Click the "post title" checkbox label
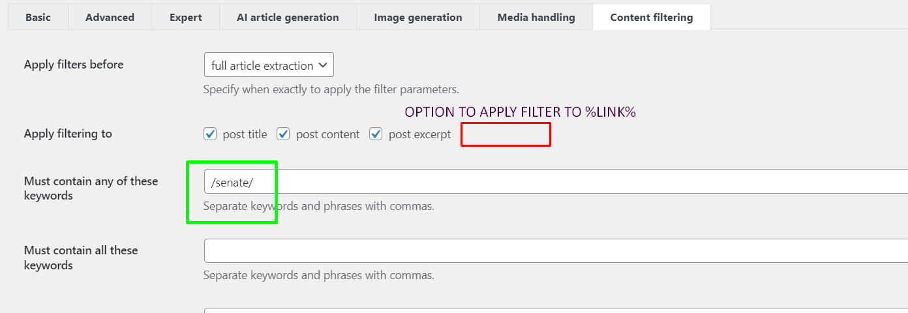This screenshot has height=313, width=908. 245,134
